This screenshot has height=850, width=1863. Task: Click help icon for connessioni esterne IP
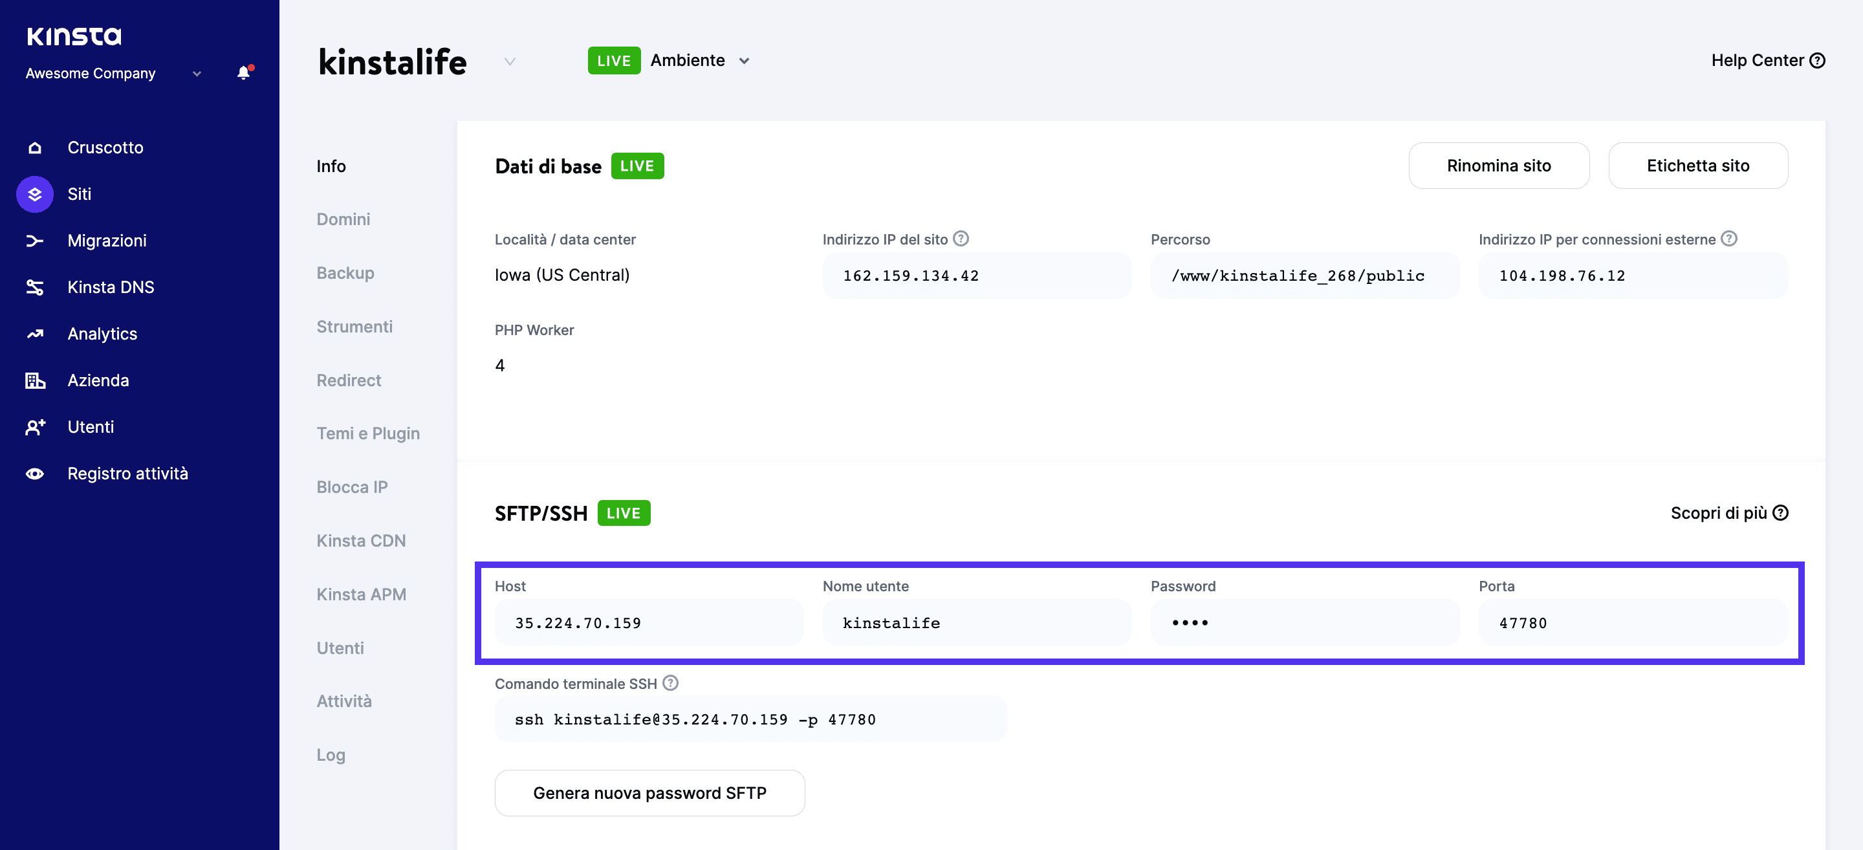click(1728, 239)
